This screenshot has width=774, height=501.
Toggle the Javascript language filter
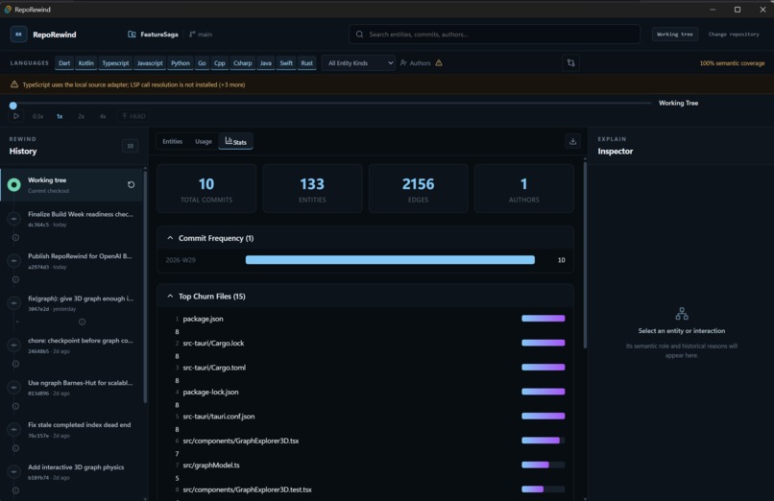click(150, 63)
